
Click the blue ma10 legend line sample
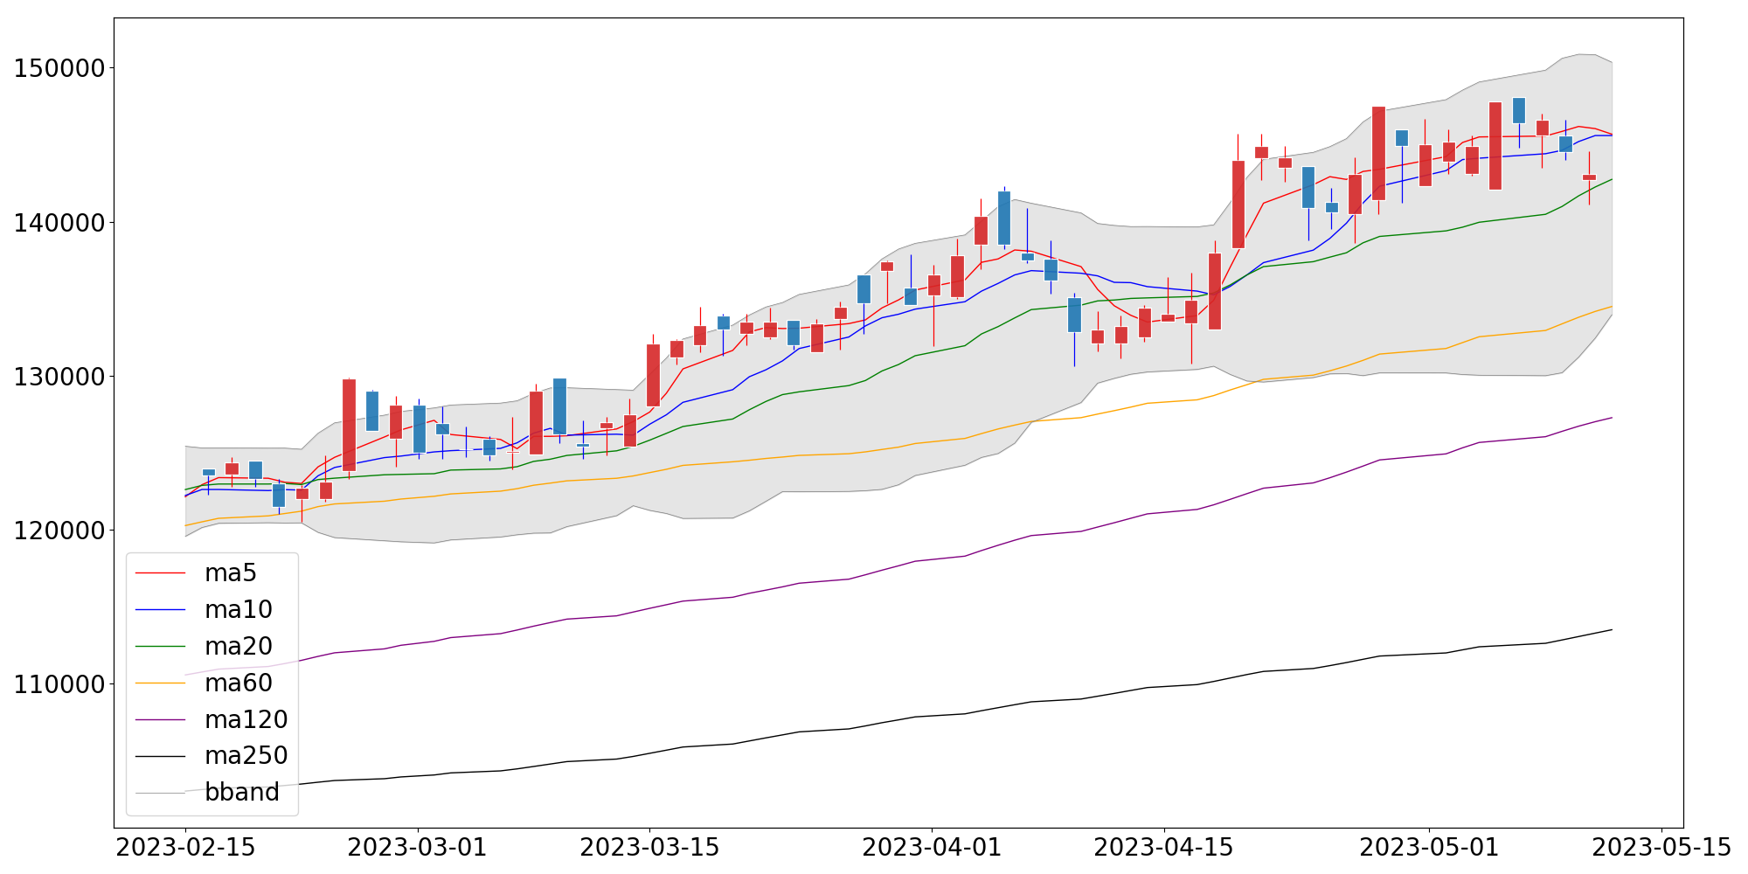[x=161, y=610]
